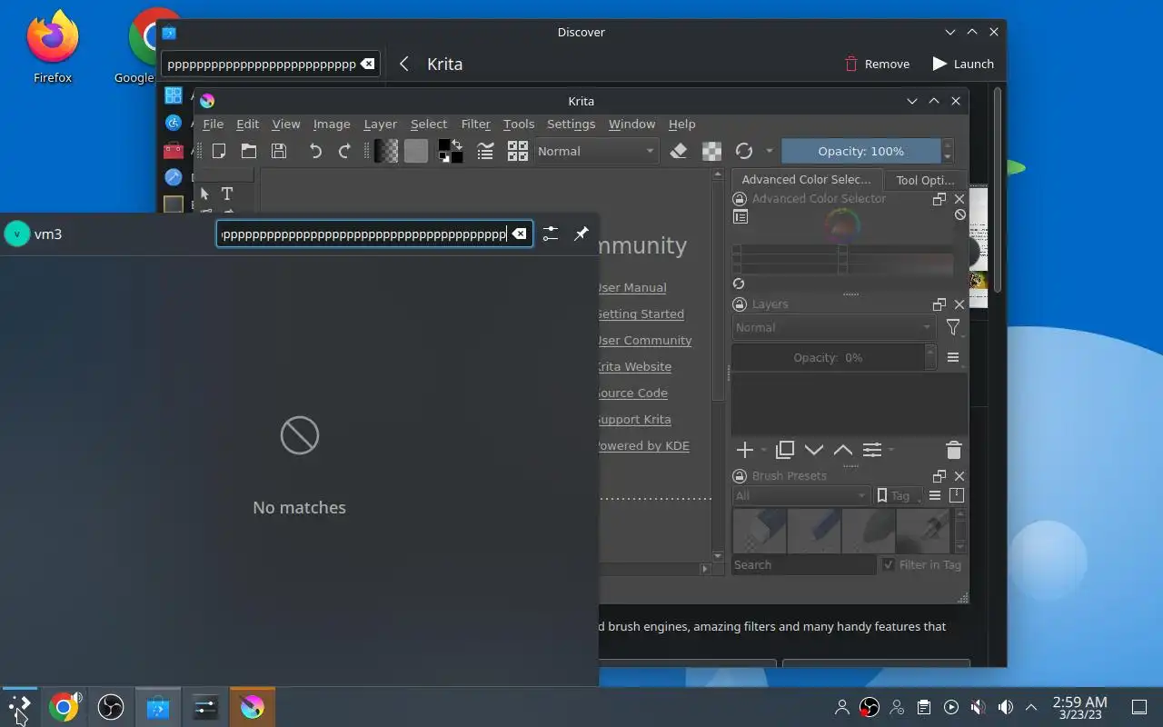
Task: Click the Layers Opacity 0% slider
Action: tap(828, 357)
